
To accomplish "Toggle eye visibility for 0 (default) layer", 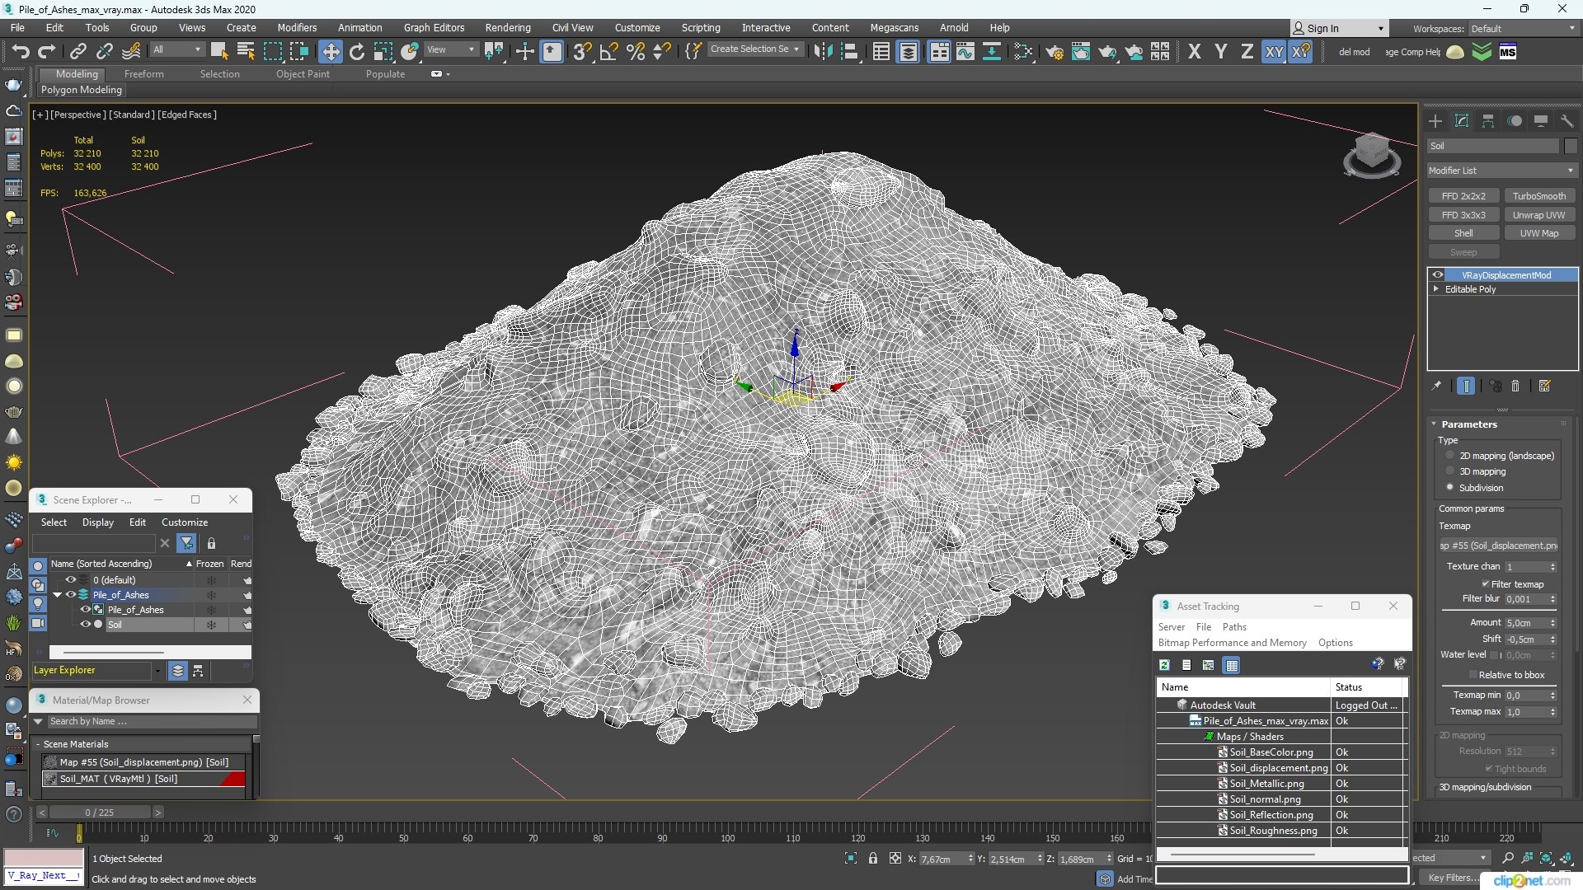I will click(71, 580).
